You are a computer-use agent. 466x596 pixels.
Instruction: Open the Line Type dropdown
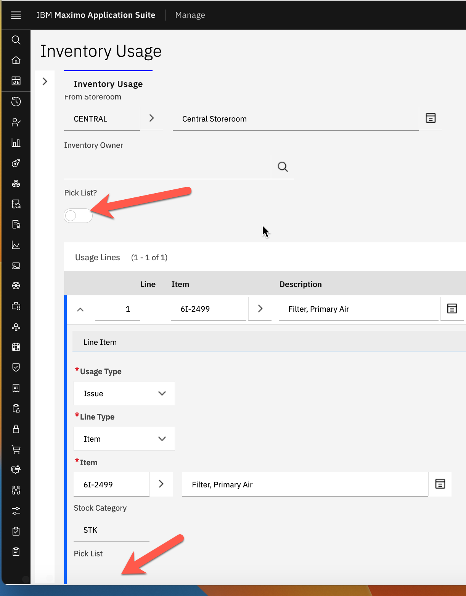124,439
